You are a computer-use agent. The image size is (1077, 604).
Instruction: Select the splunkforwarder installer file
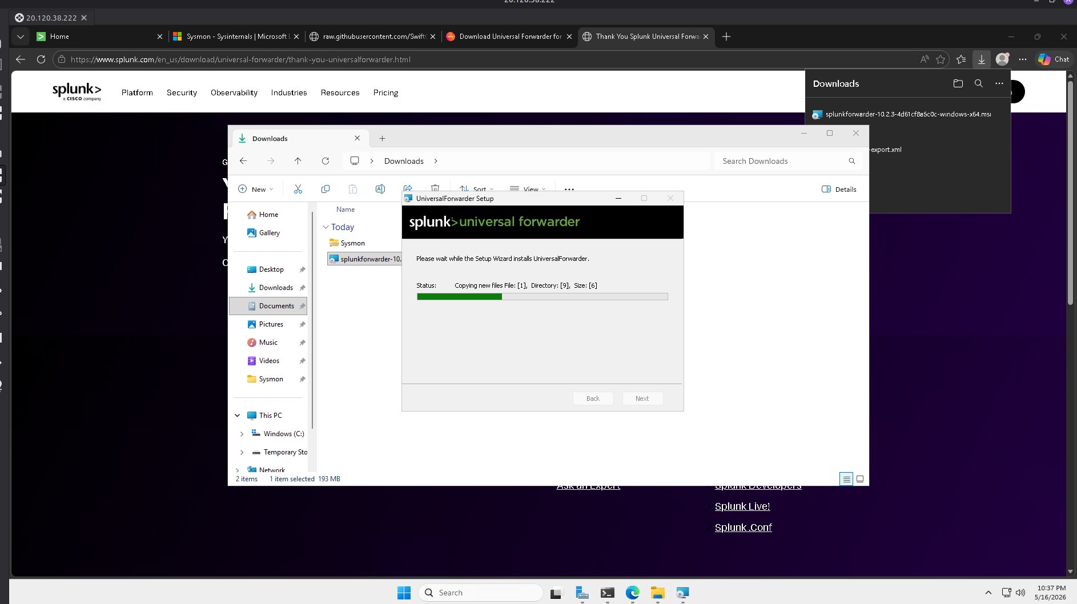point(365,259)
